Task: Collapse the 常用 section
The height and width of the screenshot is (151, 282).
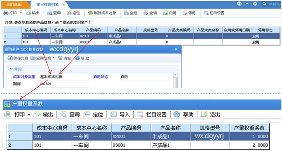Action: (x=11, y=69)
